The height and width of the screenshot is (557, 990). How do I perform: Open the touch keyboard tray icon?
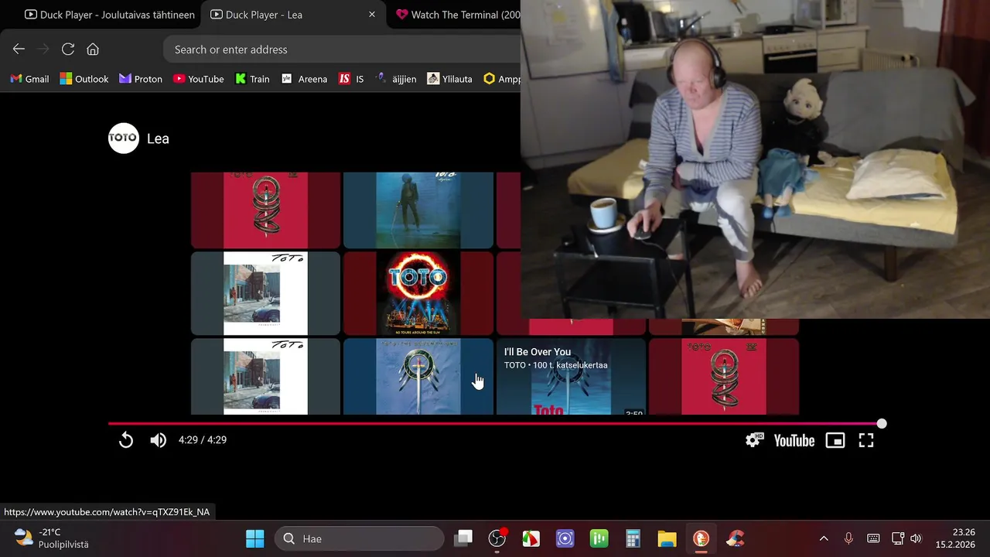(873, 538)
